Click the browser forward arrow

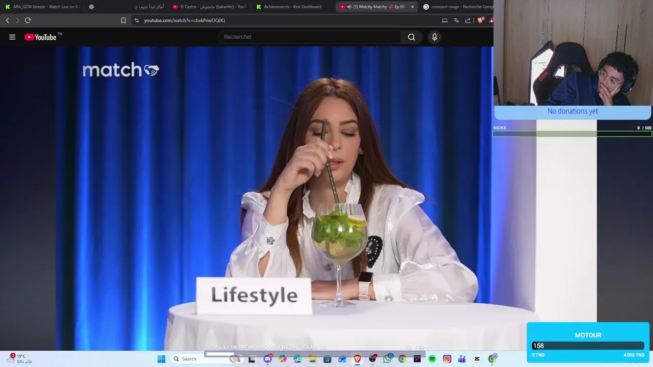tap(17, 20)
